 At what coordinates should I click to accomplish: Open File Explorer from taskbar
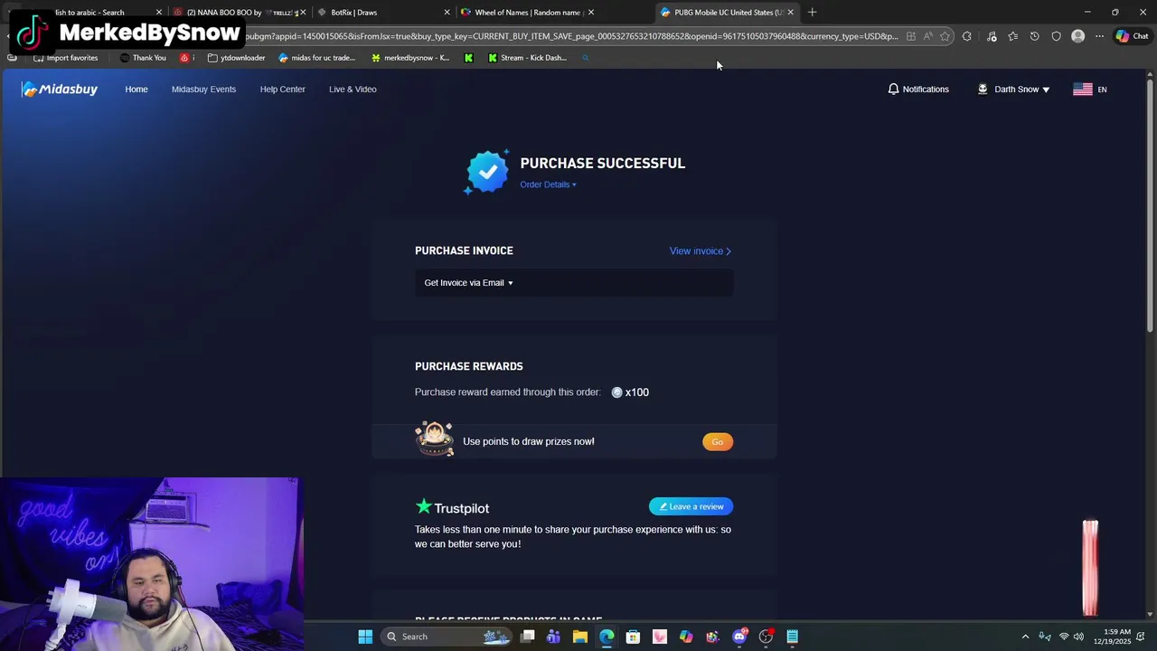click(580, 637)
